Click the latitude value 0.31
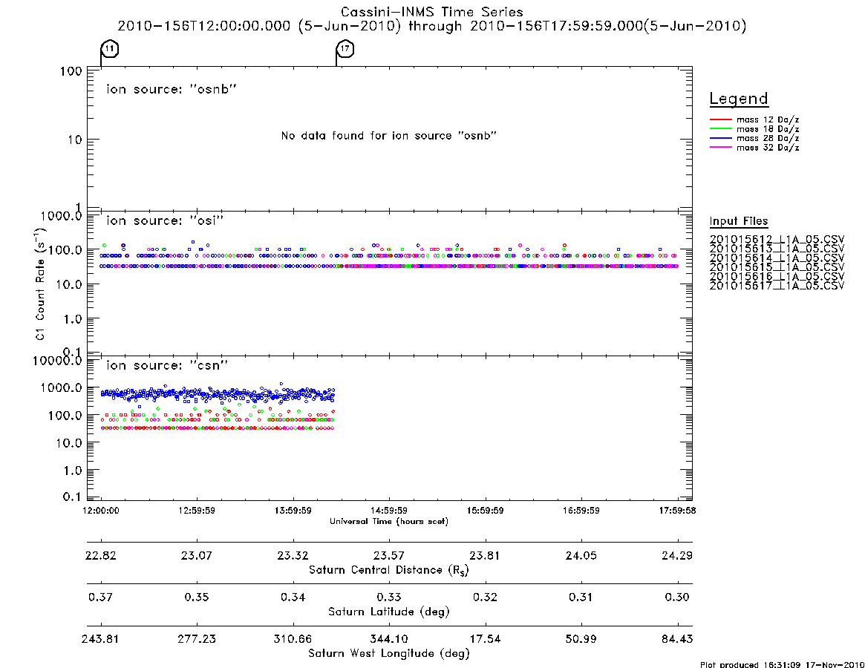The width and height of the screenshot is (865, 668). [581, 597]
